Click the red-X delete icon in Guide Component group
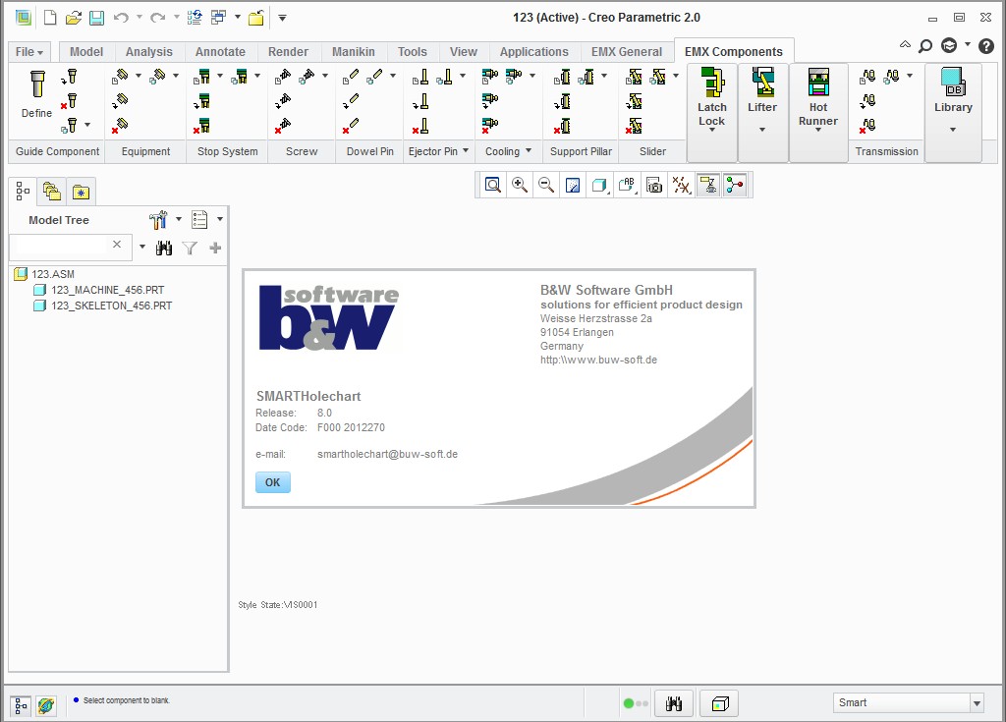The image size is (1006, 722). (x=69, y=101)
